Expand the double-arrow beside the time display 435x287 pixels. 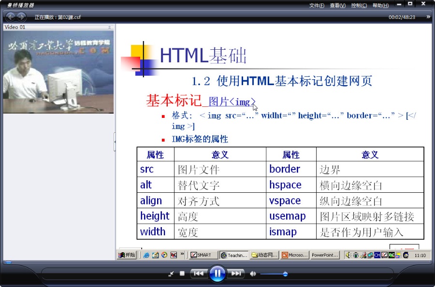[428, 17]
